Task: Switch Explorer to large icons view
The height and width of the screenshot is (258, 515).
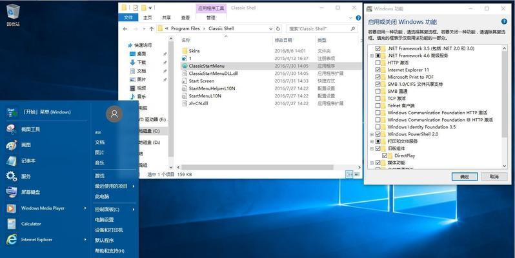Action: coord(357,174)
